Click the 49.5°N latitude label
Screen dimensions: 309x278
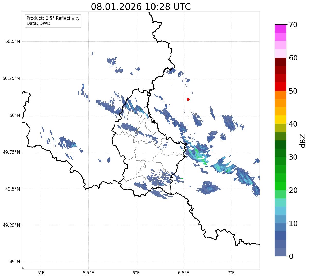pyautogui.click(x=13, y=189)
